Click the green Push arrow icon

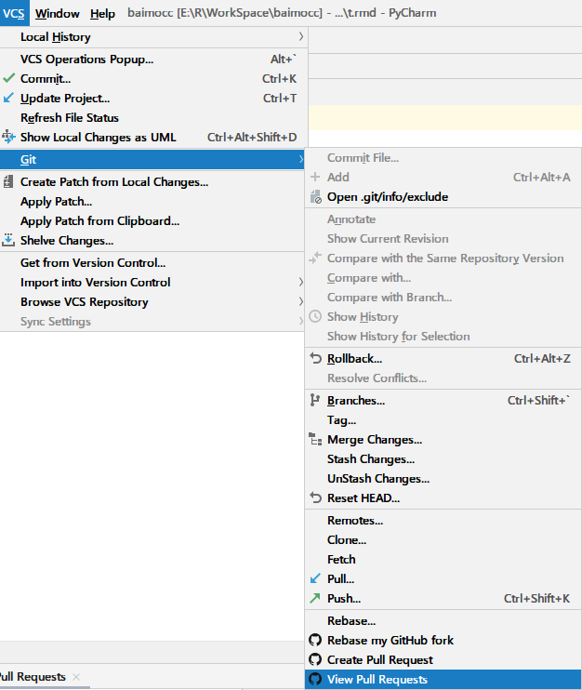click(x=315, y=598)
